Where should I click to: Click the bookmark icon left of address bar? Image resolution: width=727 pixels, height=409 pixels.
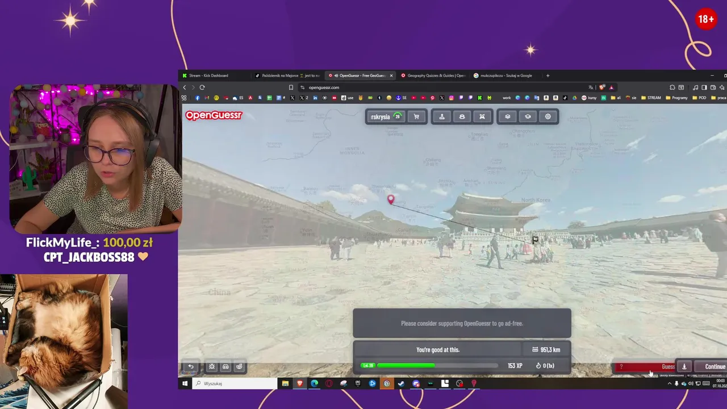tap(291, 87)
